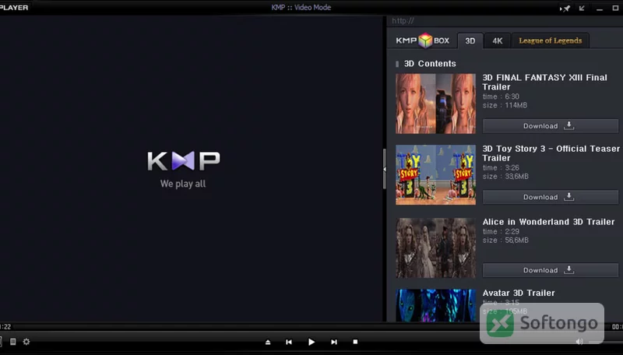
Task: Stop playback with the stop button
Action: 355,342
